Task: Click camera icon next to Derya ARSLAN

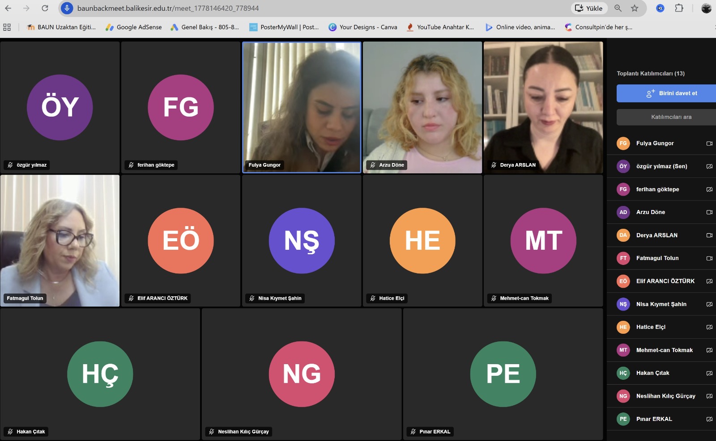Action: coord(709,235)
